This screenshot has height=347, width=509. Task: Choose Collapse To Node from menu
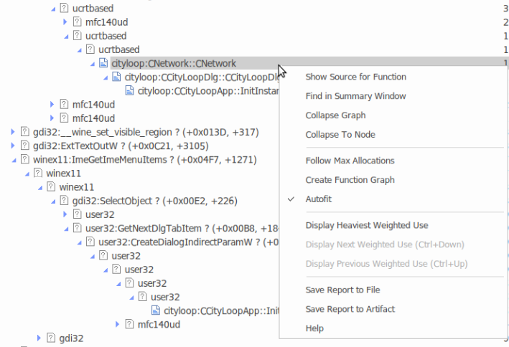coord(340,135)
